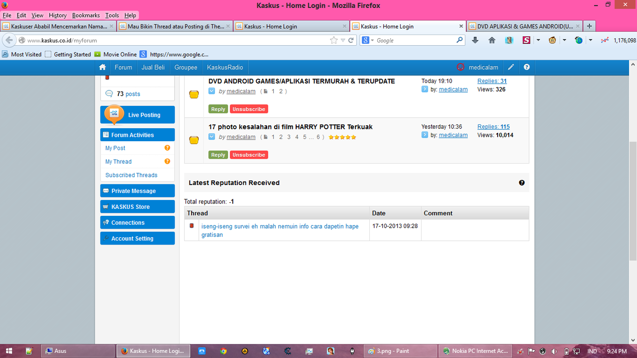Screen dimensions: 637x358
Task: Open Jual Beli in Kaskus navbar
Action: pyautogui.click(x=153, y=67)
